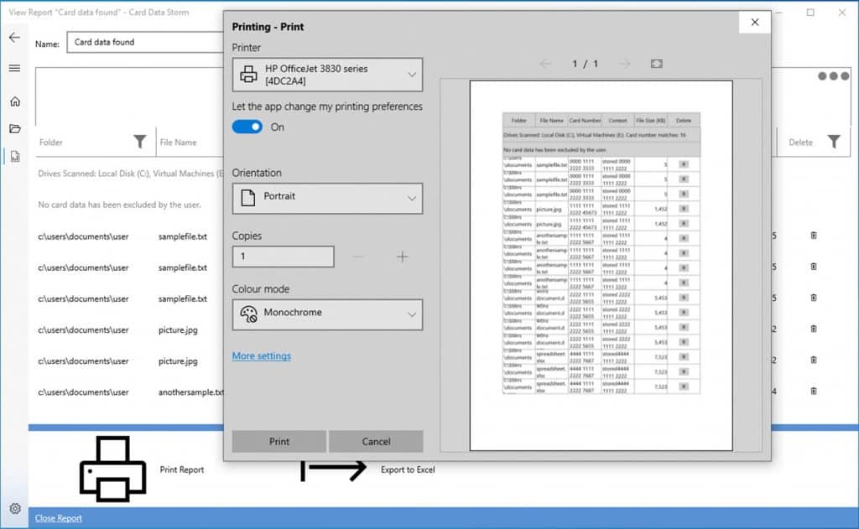The height and width of the screenshot is (529, 859).
Task: Open Colour mode dropdown showing Monochrome
Action: point(327,314)
